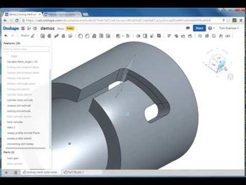Select the Revolve tool icon
This screenshot has width=246, height=185.
(49, 36)
